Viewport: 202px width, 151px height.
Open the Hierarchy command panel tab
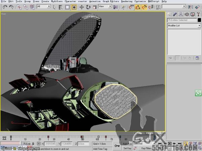coord(181,14)
